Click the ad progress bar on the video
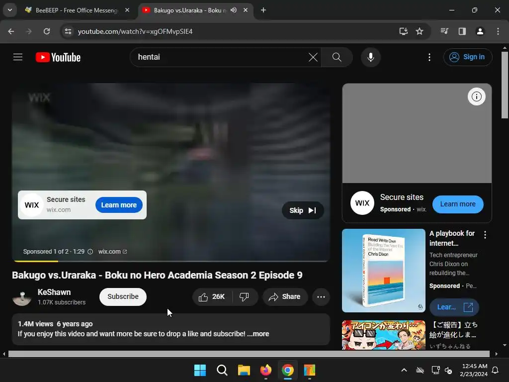 coord(171,261)
